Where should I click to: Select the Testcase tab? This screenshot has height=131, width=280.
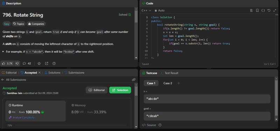(150, 73)
